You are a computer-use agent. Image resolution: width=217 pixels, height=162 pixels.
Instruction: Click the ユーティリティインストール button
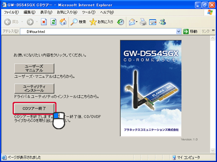(34, 89)
